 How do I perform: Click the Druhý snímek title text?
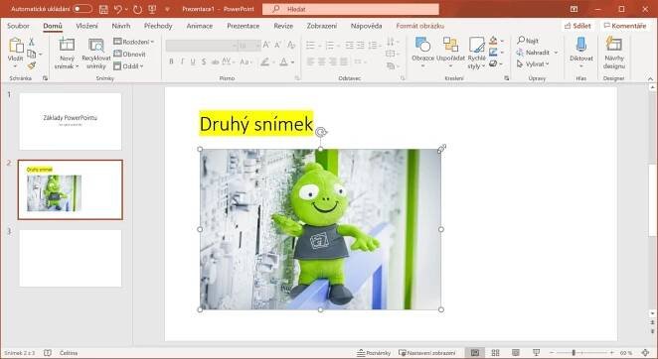(256, 124)
